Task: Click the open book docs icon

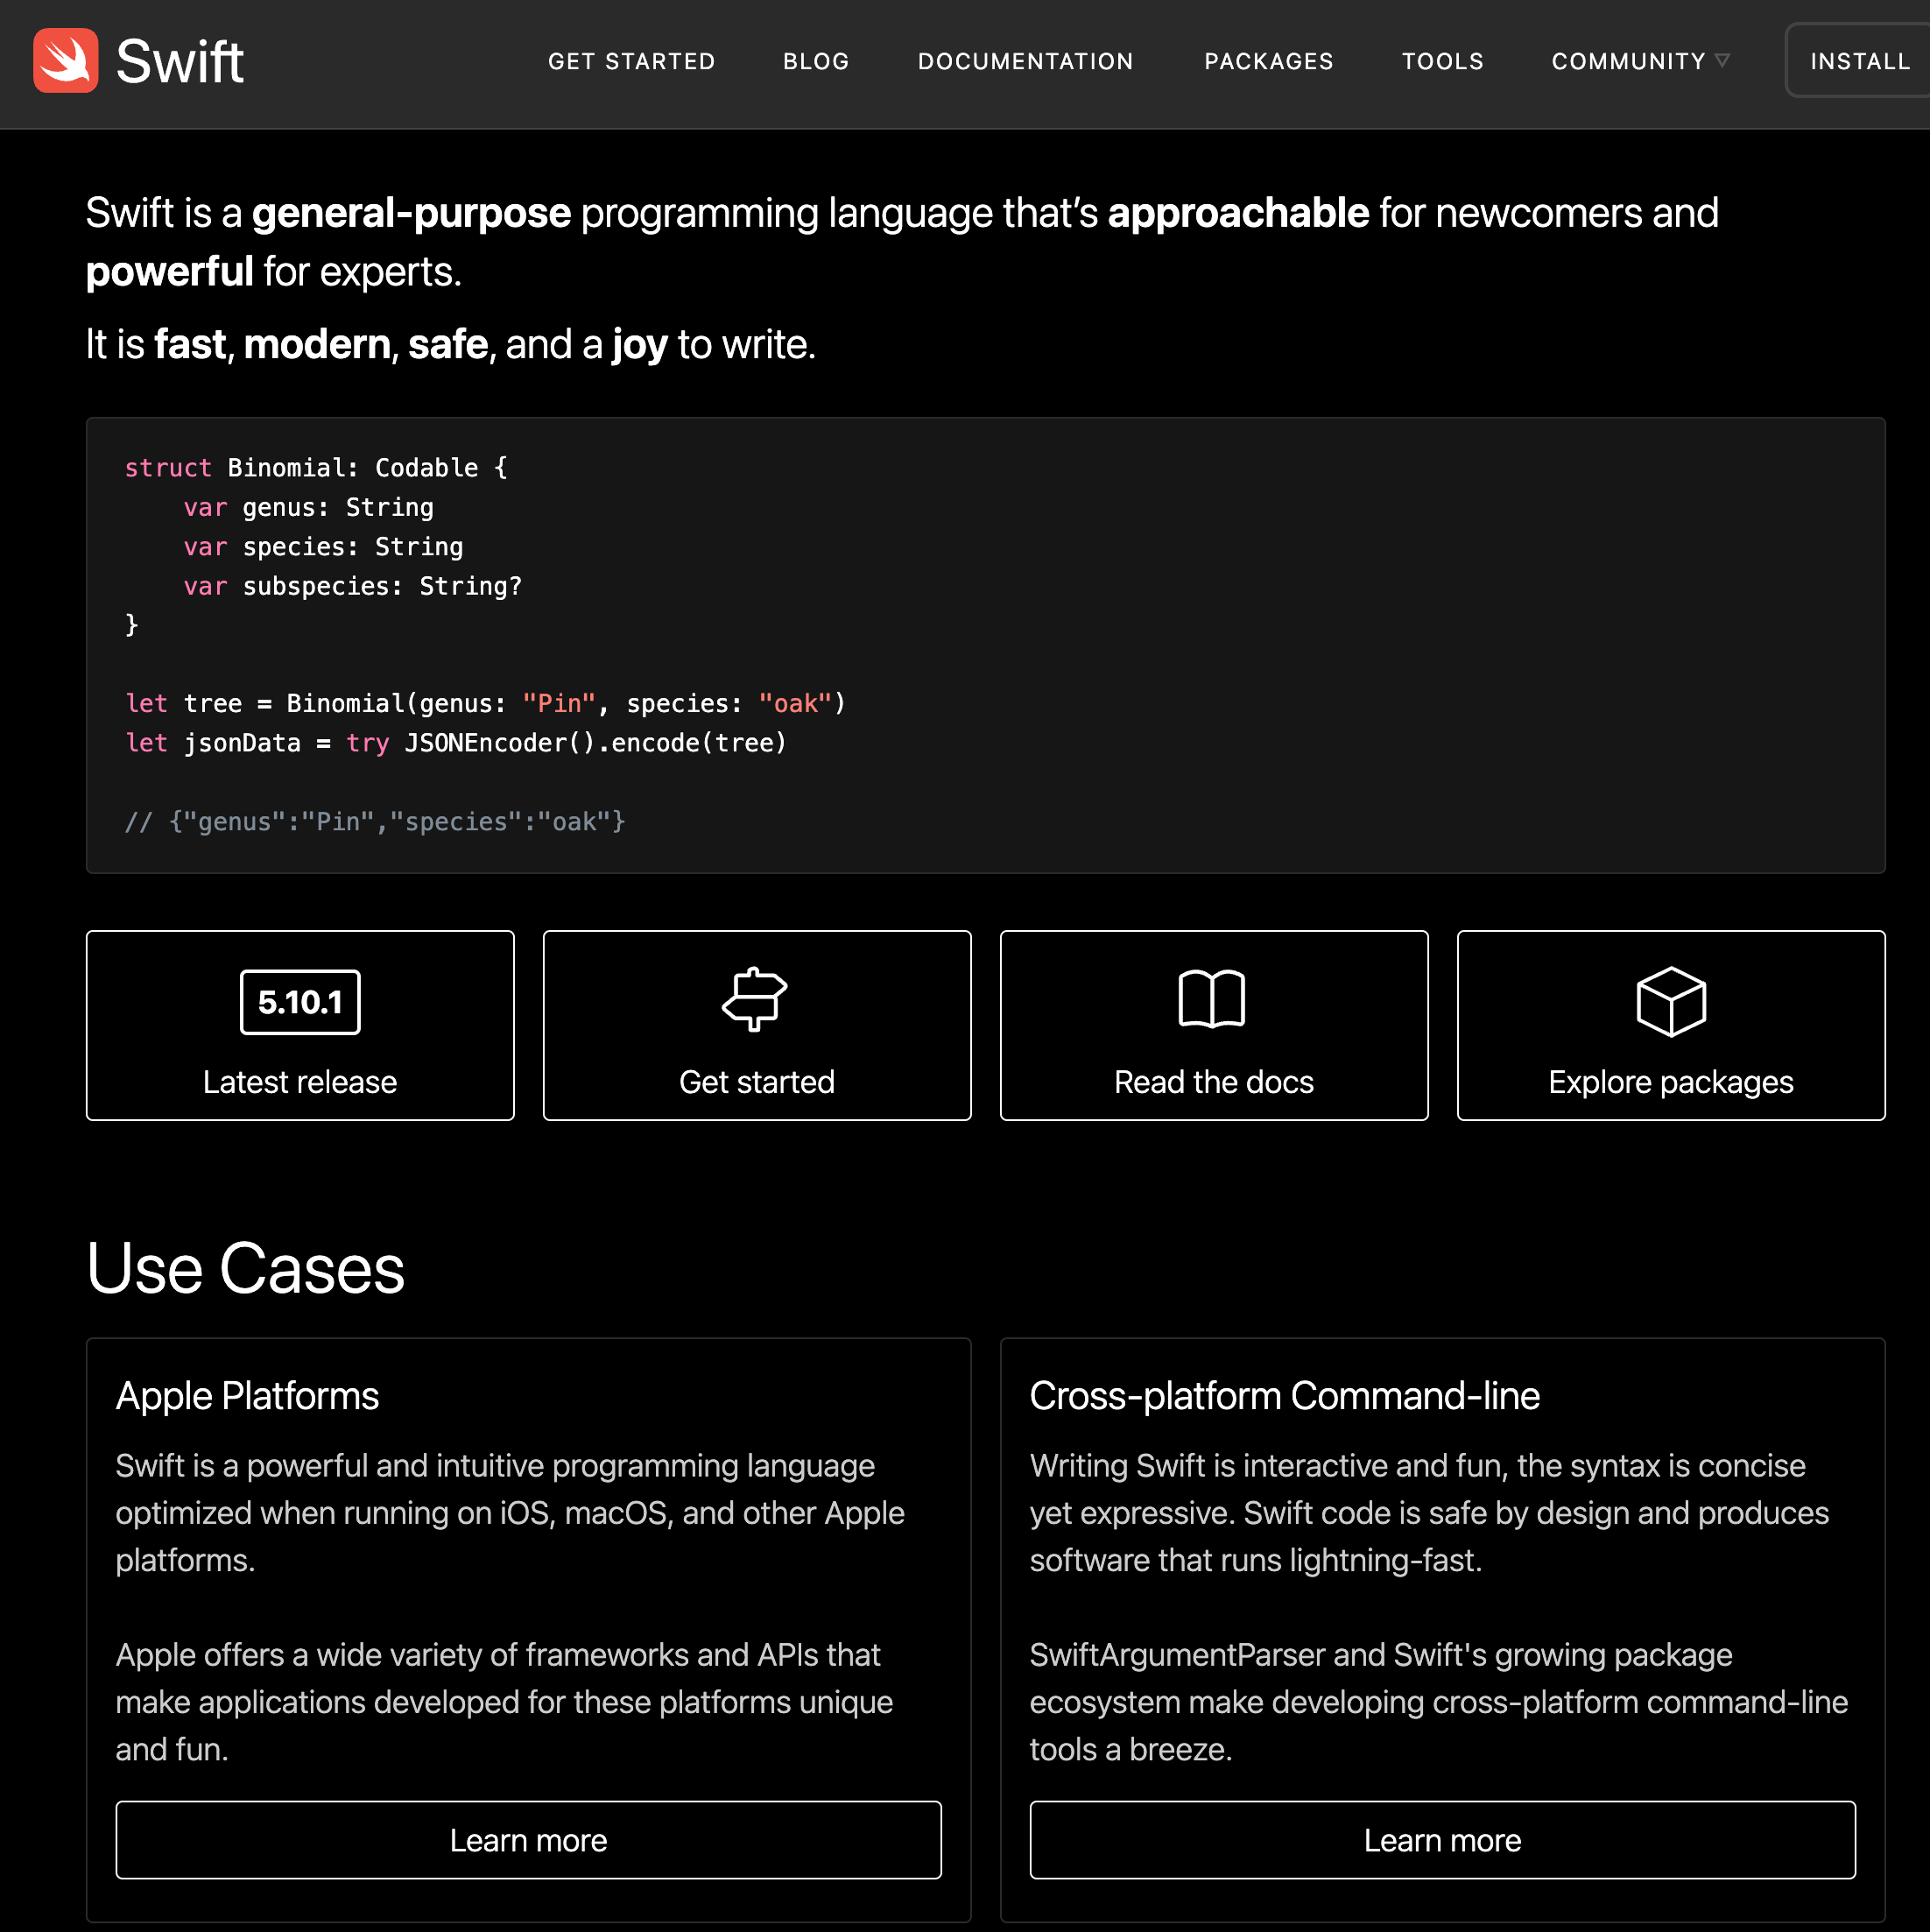Action: tap(1212, 998)
